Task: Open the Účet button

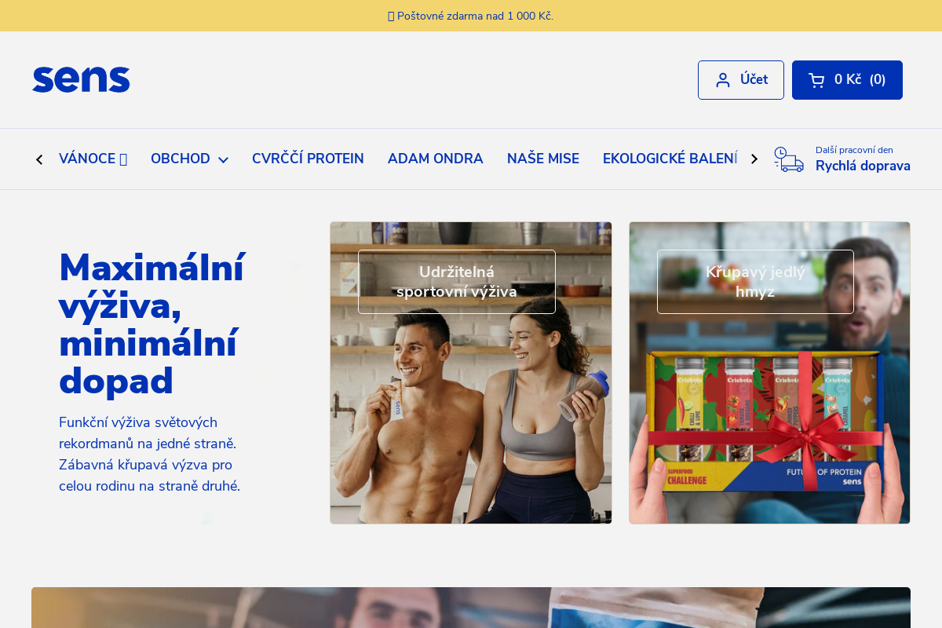Action: pos(741,80)
